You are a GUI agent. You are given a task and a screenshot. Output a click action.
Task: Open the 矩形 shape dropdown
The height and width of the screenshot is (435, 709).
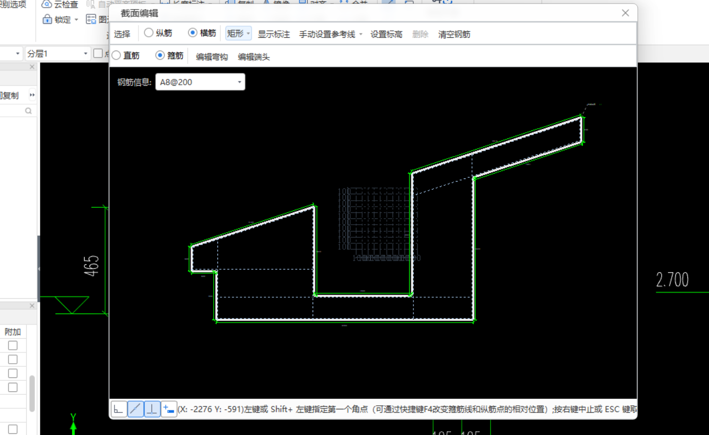238,34
